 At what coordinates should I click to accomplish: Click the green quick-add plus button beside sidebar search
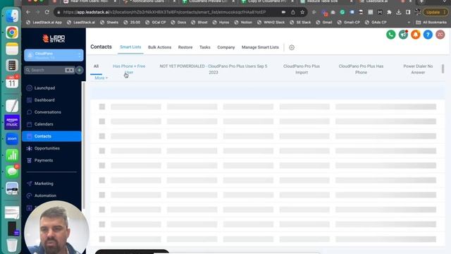80,70
